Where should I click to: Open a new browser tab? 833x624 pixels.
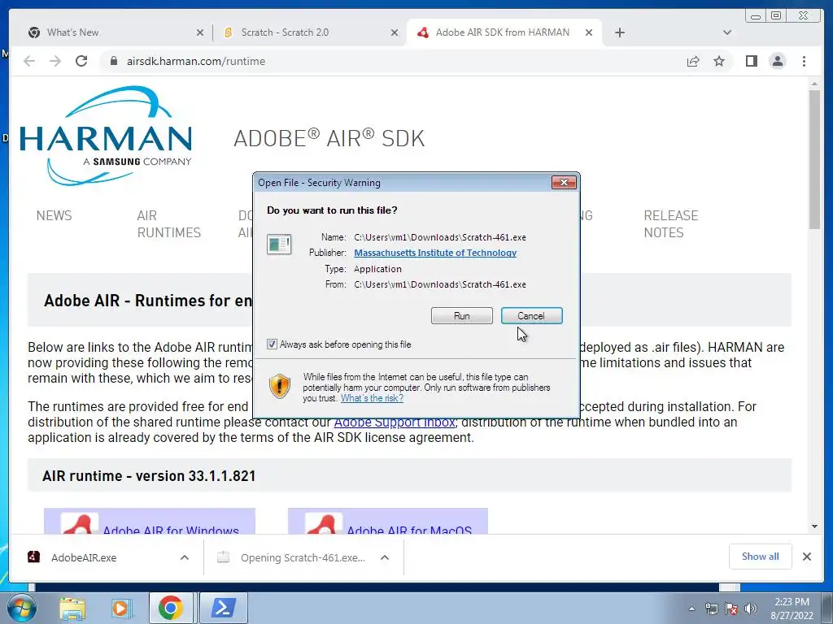point(619,32)
